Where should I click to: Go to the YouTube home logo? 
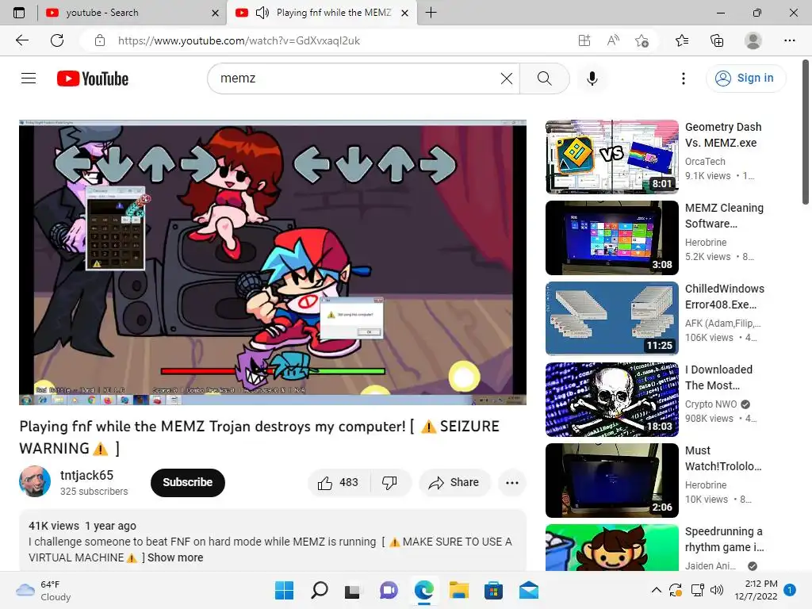pyautogui.click(x=93, y=79)
